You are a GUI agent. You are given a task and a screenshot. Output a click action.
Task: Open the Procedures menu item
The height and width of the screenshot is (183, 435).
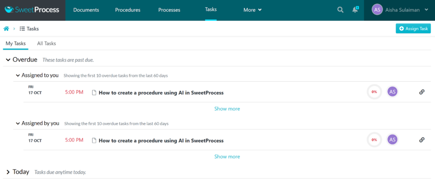pos(128,10)
